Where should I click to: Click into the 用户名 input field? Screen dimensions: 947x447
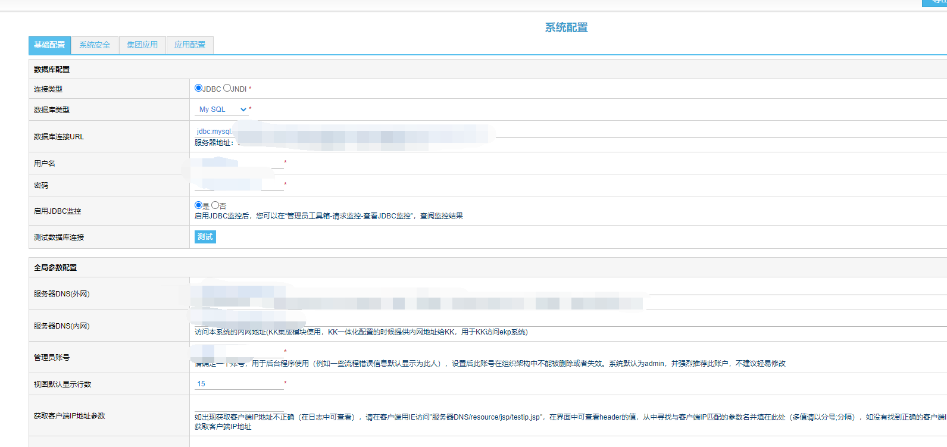pos(239,163)
